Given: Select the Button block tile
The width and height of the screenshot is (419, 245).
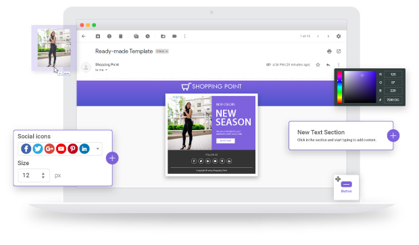Looking at the screenshot, I should pos(346,187).
